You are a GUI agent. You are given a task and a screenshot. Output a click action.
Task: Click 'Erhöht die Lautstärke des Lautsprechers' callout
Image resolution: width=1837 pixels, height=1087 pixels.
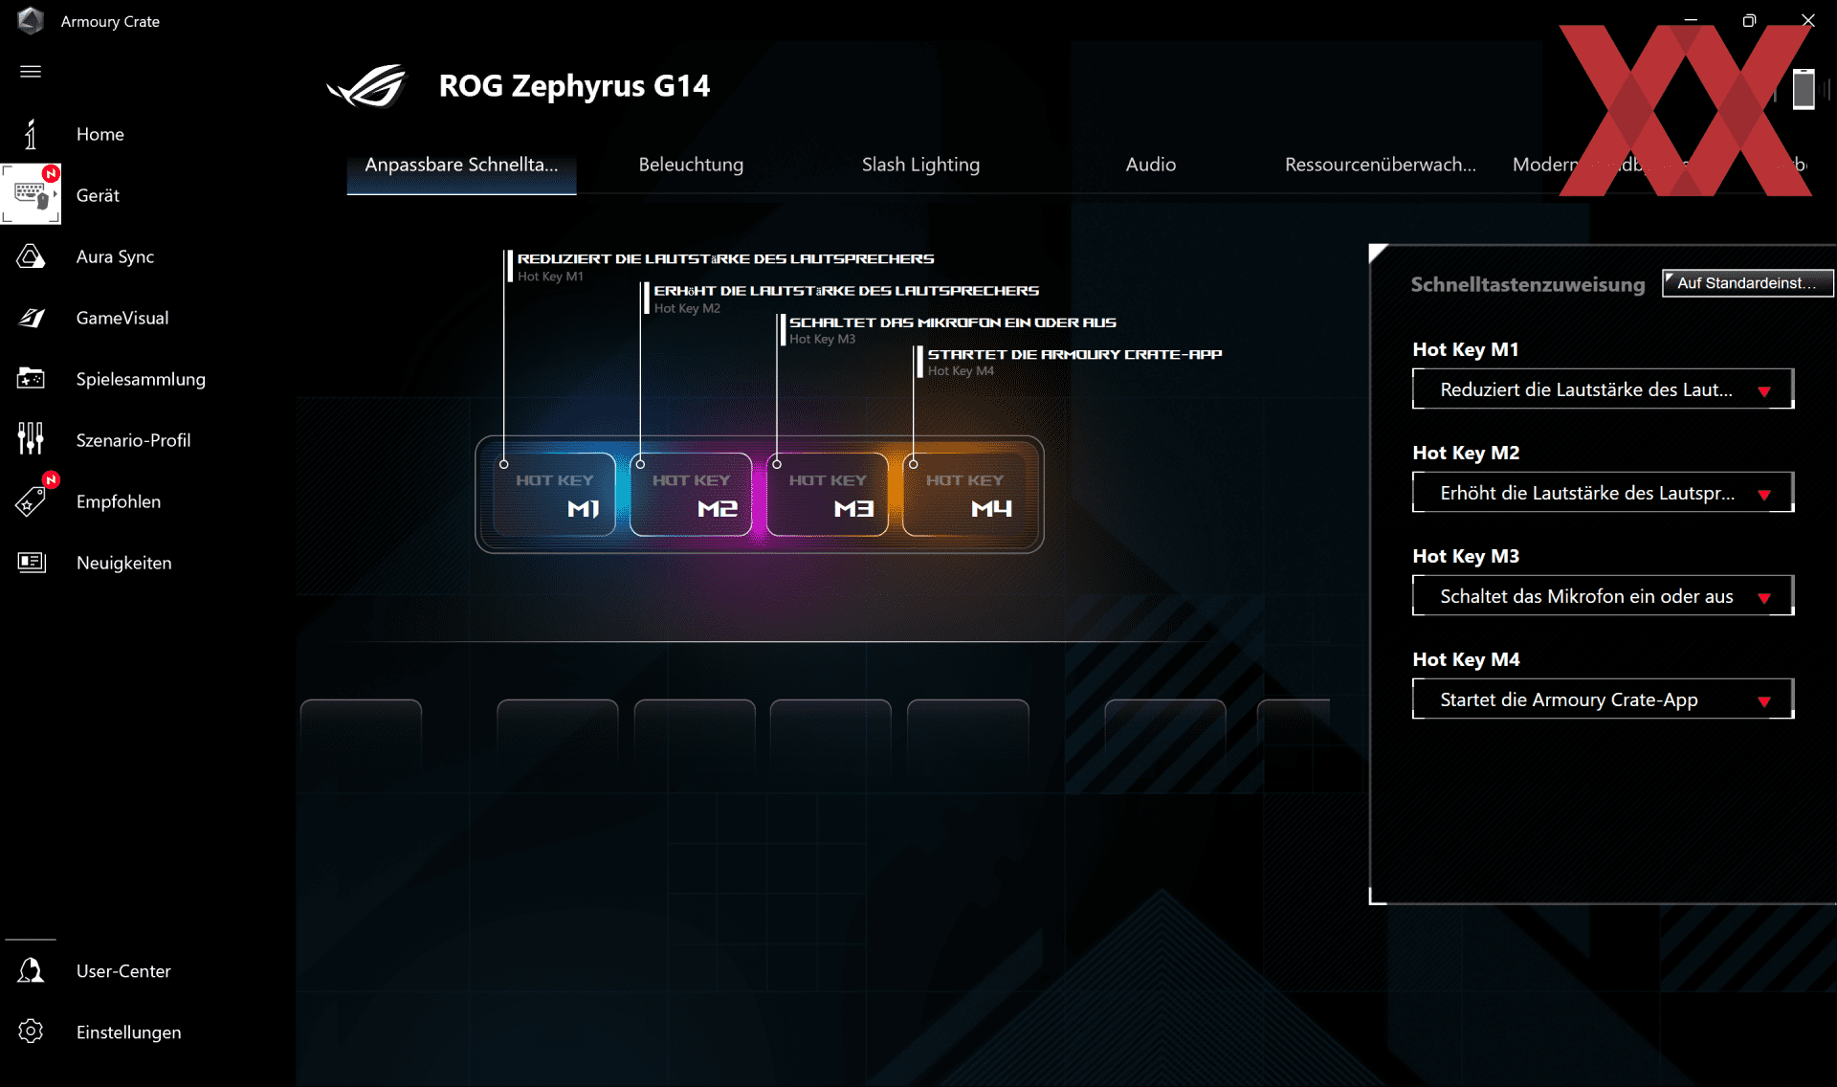[846, 290]
